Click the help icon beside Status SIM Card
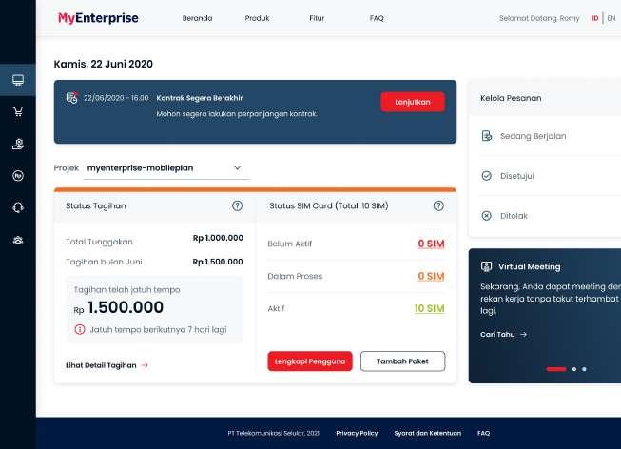 point(438,205)
